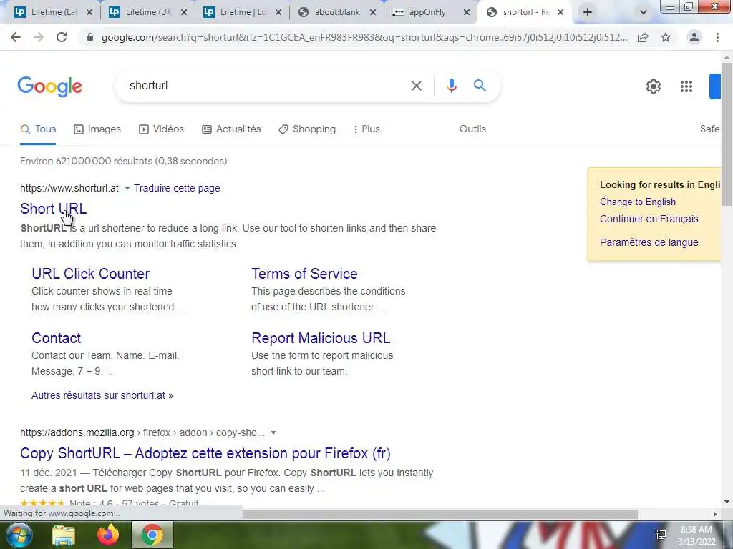Open the Short URL result

tap(53, 209)
